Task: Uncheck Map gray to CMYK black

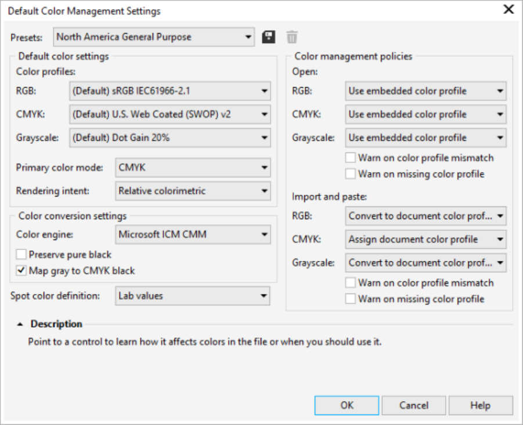Action: pos(21,270)
